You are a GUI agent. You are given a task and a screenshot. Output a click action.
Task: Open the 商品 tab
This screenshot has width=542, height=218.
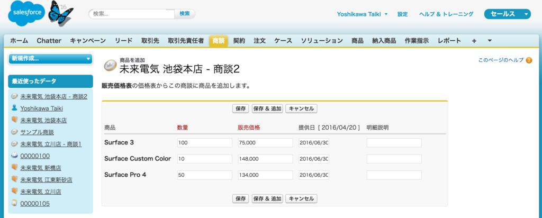357,41
